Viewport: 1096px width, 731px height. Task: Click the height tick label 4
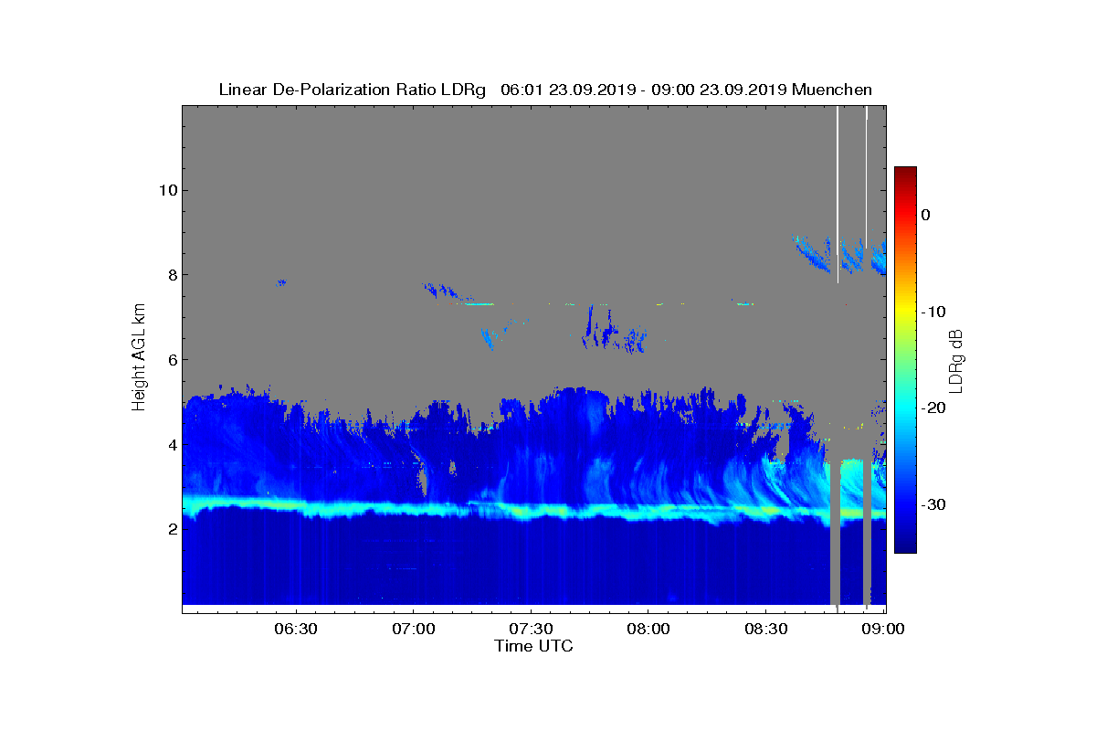pos(172,445)
